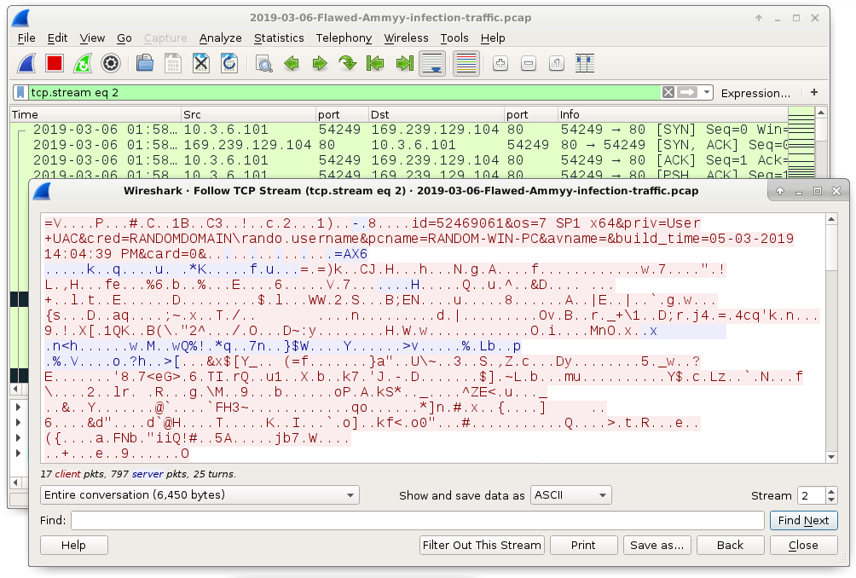Image resolution: width=856 pixels, height=578 pixels.
Task: Open capture options gear icon
Action: [111, 63]
